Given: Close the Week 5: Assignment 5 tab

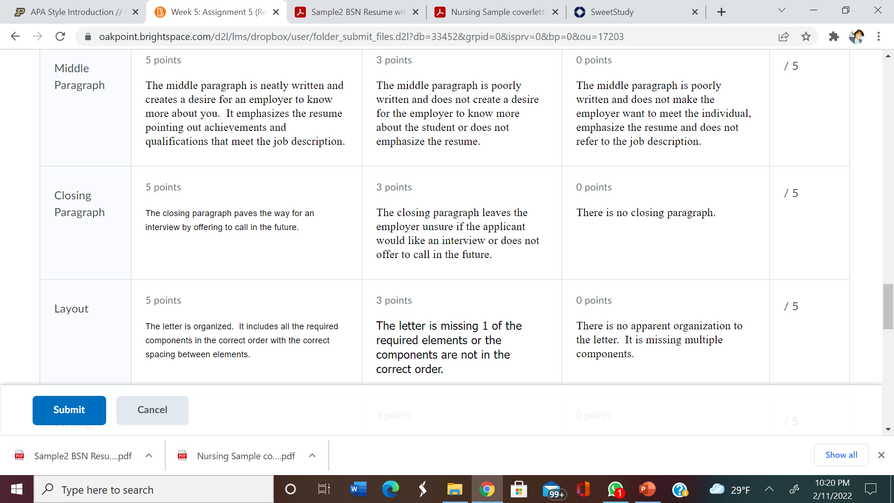Looking at the screenshot, I should (x=276, y=12).
